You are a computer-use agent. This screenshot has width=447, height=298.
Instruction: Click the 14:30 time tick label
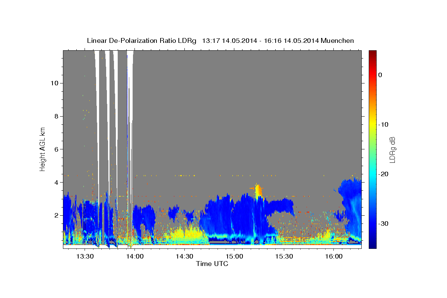pyautogui.click(x=184, y=256)
